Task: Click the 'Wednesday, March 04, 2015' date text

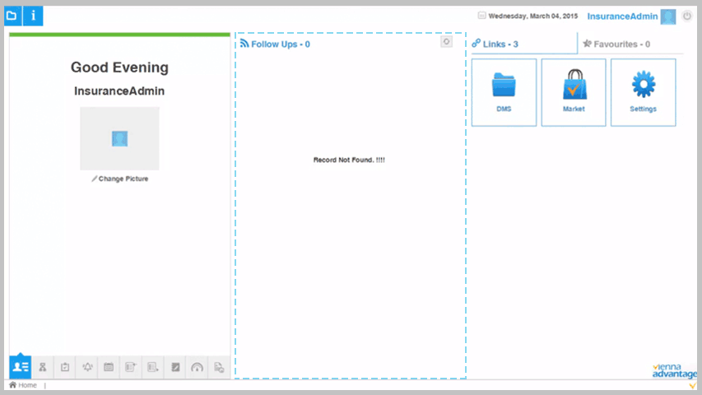Action: [x=532, y=16]
